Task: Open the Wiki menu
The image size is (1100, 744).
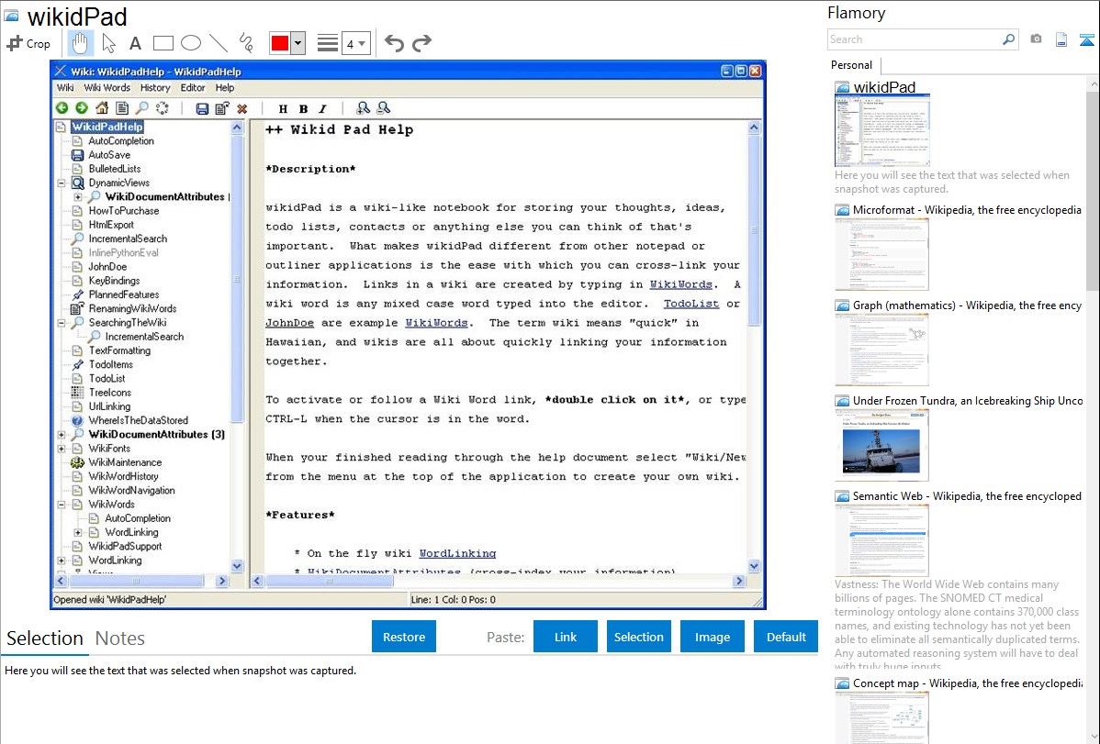Action: point(65,88)
